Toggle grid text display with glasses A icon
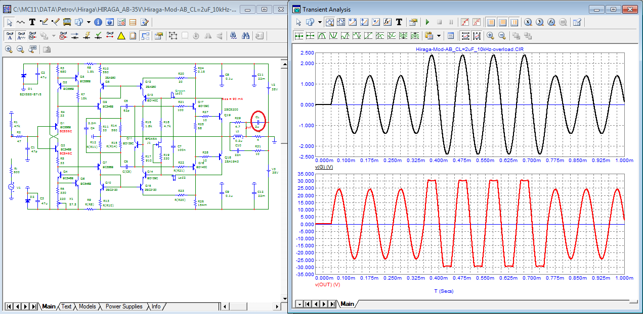Image resolution: width=643 pixels, height=314 pixels. point(9,36)
